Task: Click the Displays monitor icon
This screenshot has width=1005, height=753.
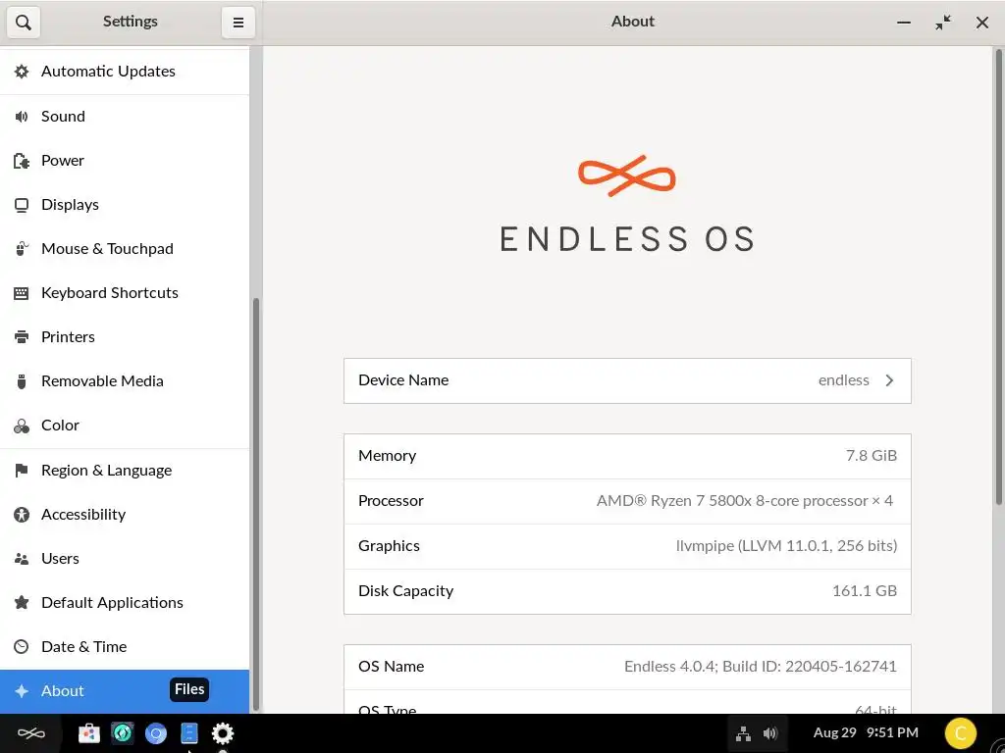Action: pyautogui.click(x=22, y=204)
